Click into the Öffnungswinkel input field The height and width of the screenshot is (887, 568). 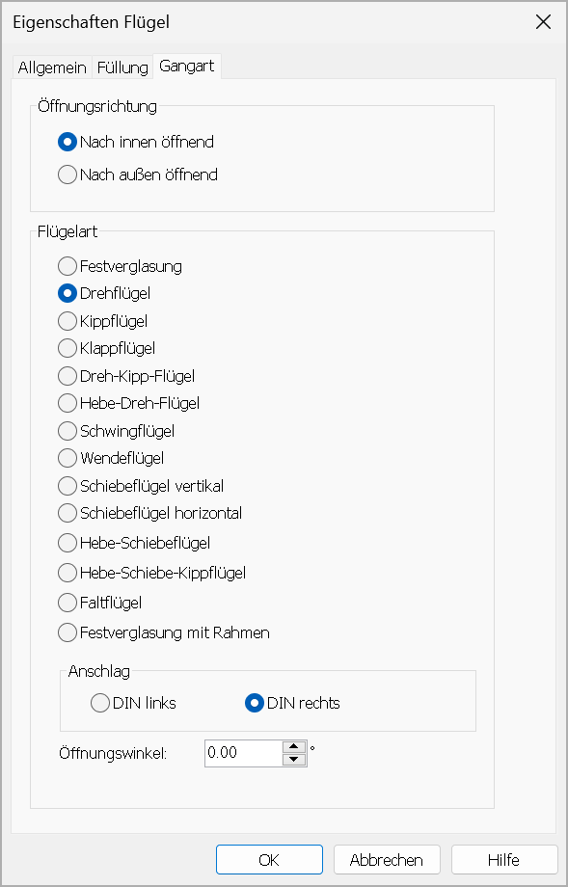point(244,753)
